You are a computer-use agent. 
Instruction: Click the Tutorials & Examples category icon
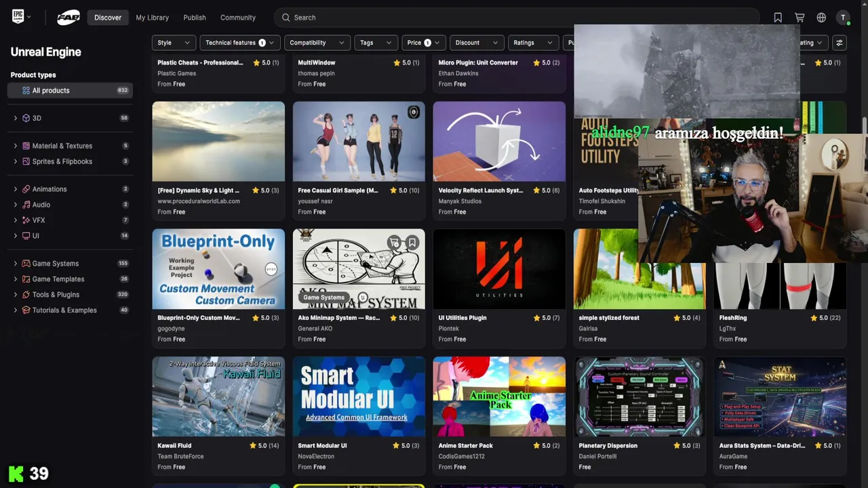(x=26, y=310)
